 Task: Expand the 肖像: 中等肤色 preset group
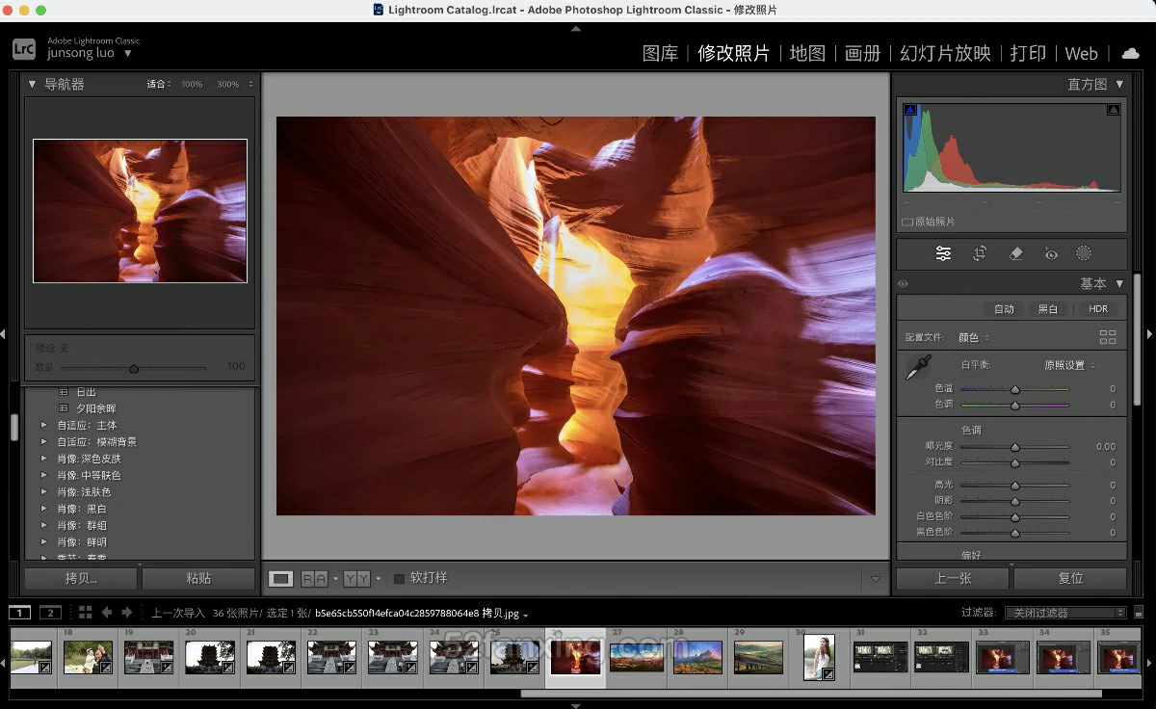(44, 475)
